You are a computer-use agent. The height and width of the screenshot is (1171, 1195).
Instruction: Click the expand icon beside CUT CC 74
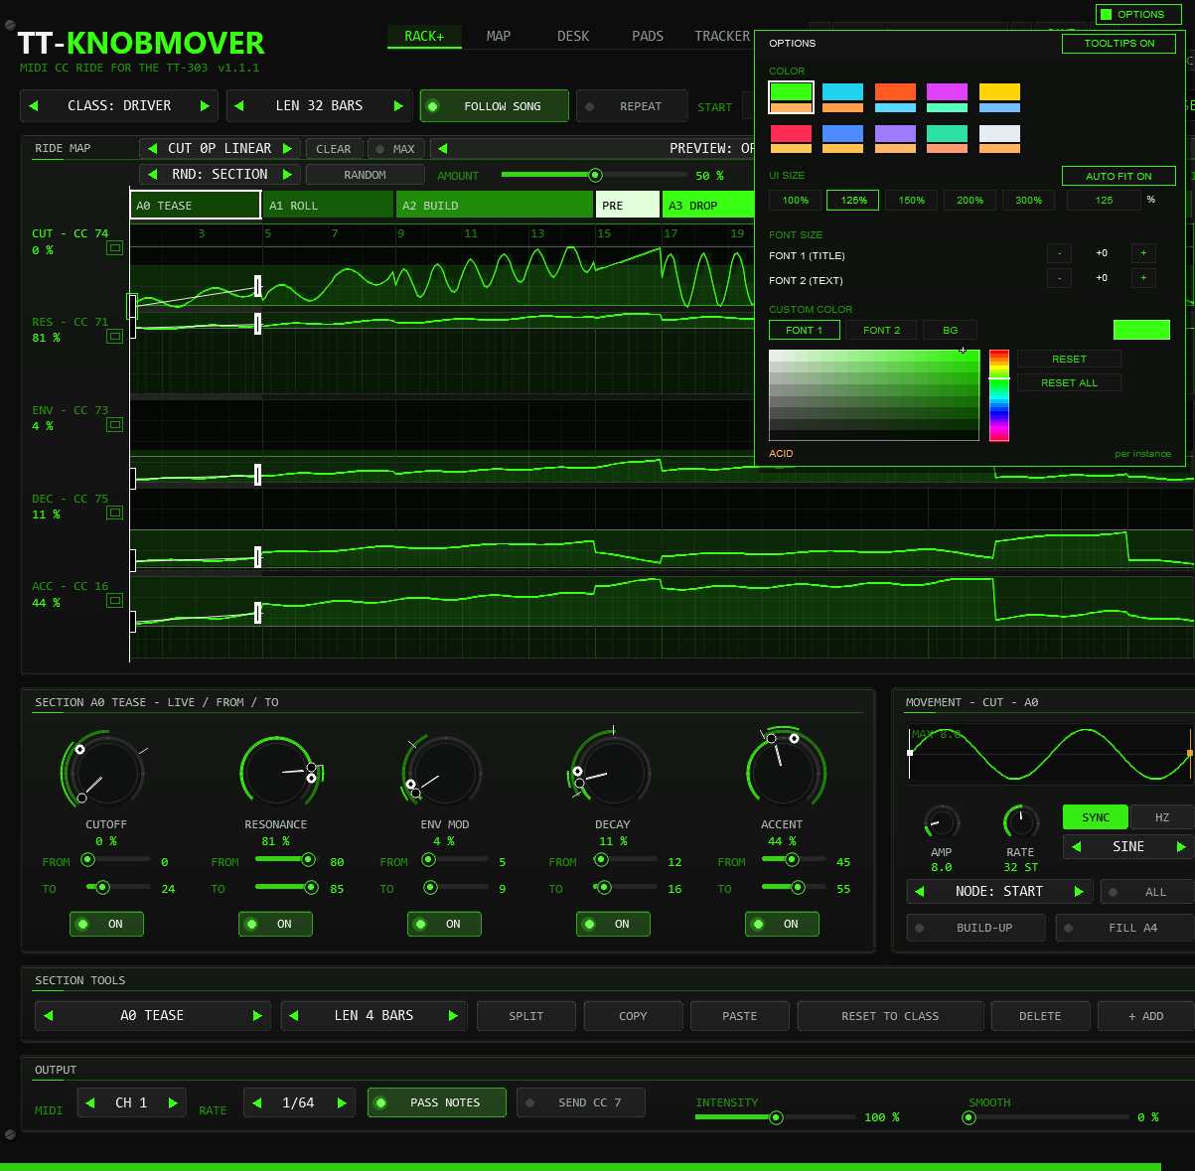tap(115, 247)
